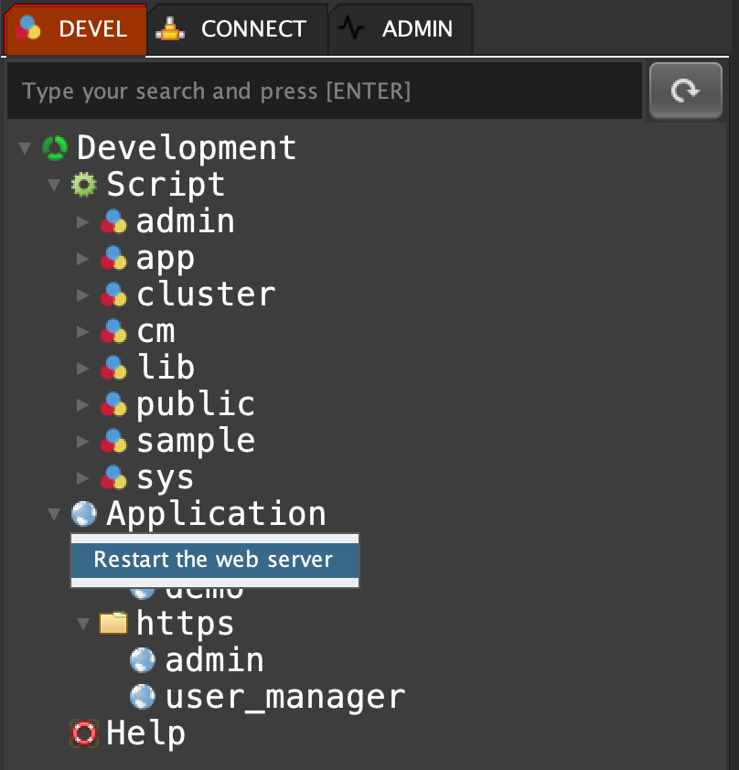Choose Restart the web server menu item

214,560
